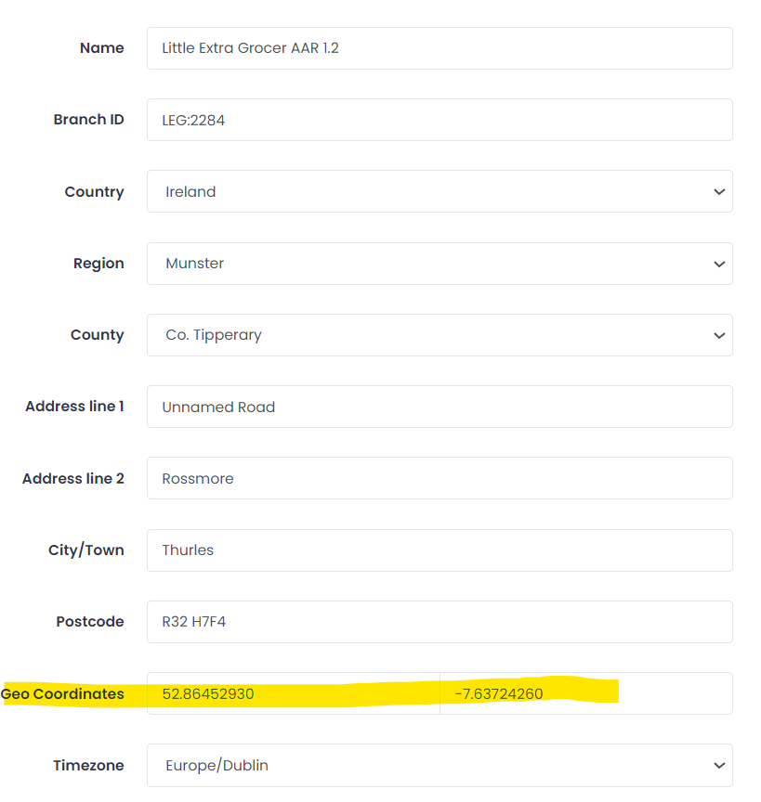The image size is (761, 802).
Task: Click the "Geo Coordinates" label
Action: click(x=63, y=694)
